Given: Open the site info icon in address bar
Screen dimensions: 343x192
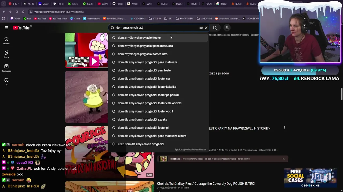Looking at the screenshot, I should click(x=31, y=12).
